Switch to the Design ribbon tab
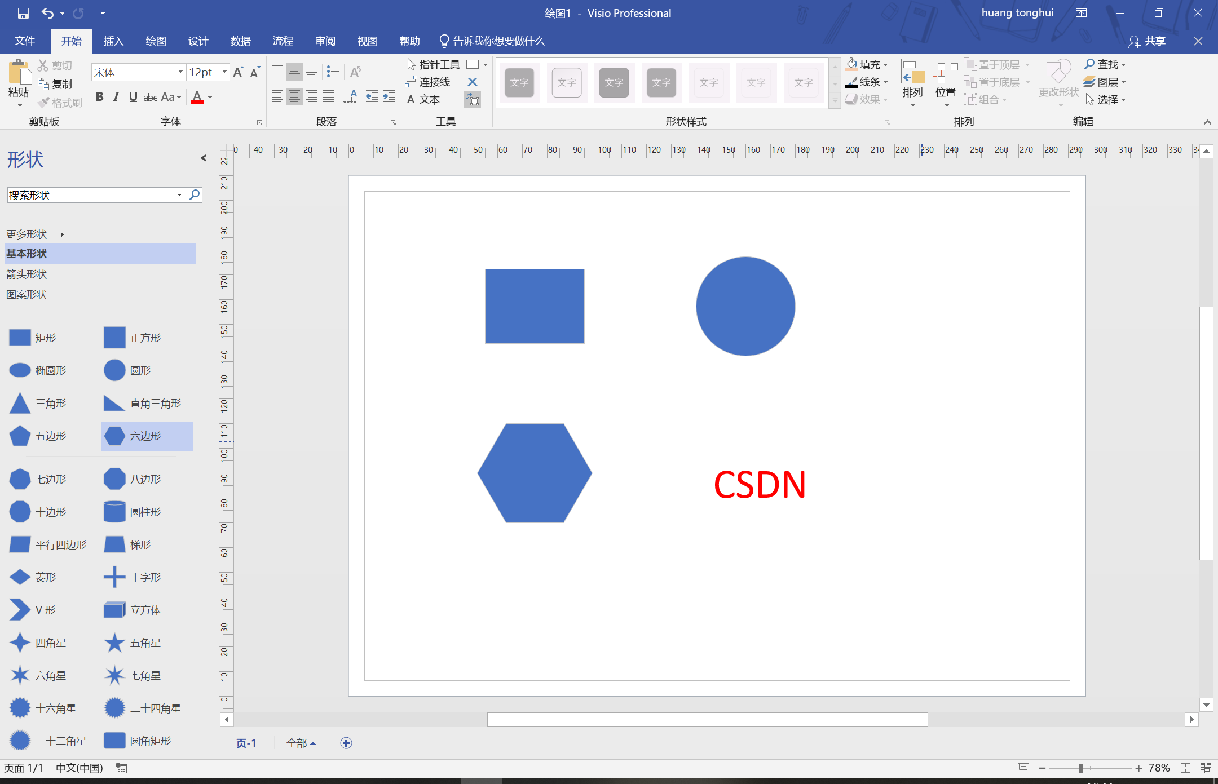This screenshot has width=1218, height=784. 198,41
